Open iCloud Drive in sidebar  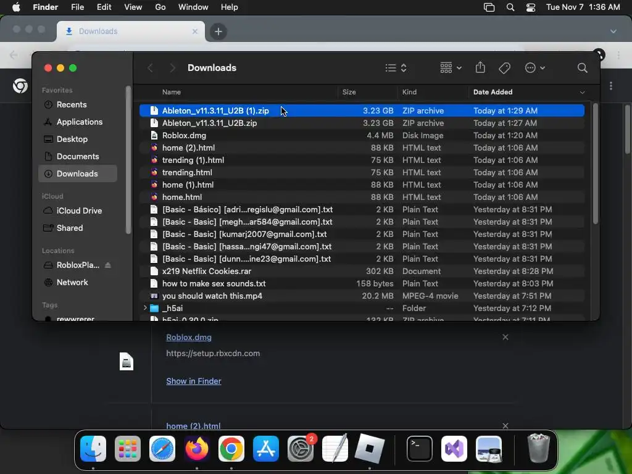point(79,211)
